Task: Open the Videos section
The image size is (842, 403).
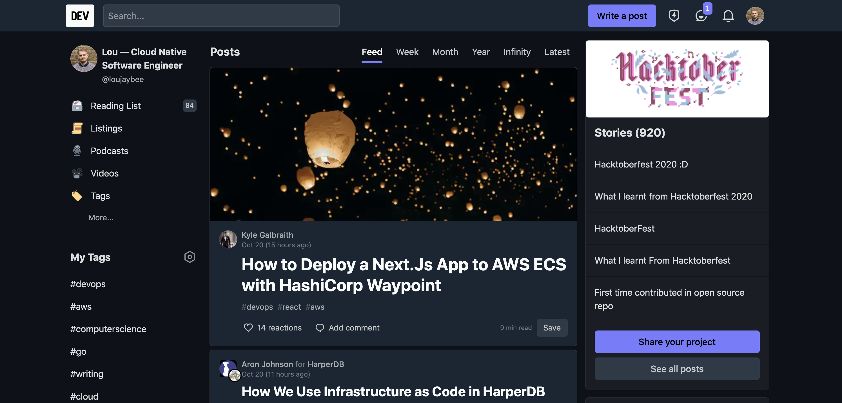Action: point(104,173)
